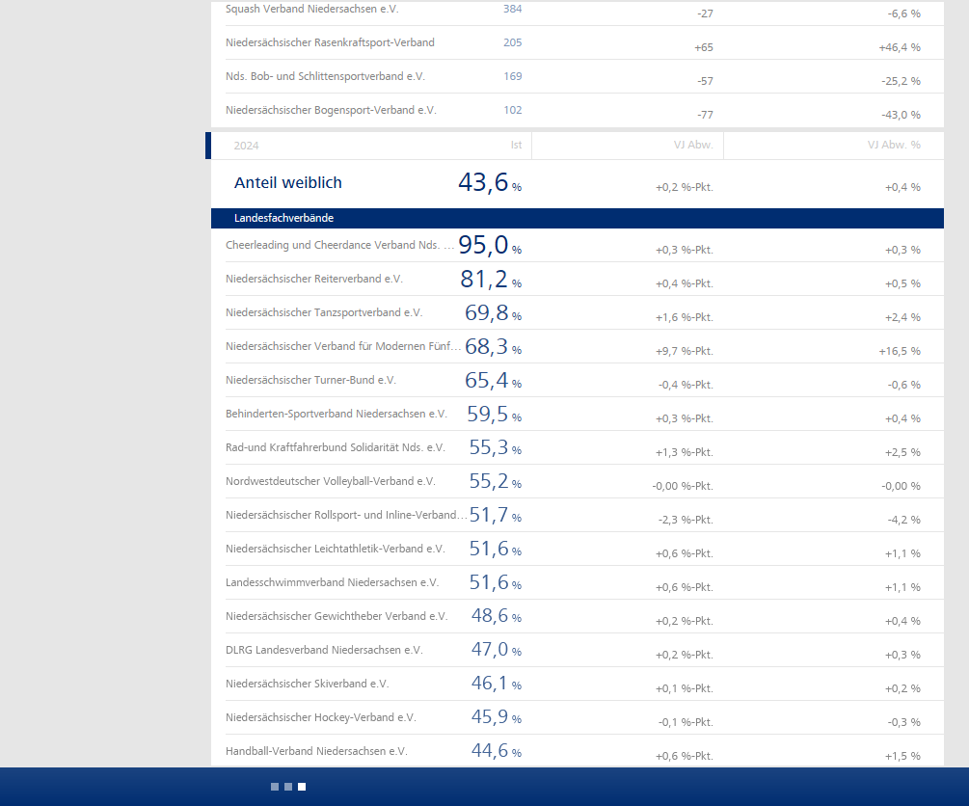969x806 pixels.
Task: Click the 384 value for Squash Verband
Action: tap(512, 9)
